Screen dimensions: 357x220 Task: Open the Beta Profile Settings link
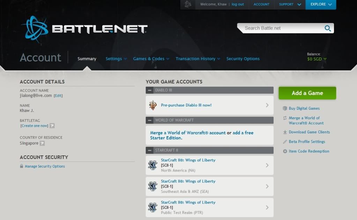point(307,142)
